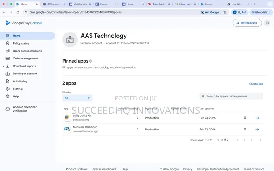Open Developer Distribution Agreement link

click(x=218, y=169)
